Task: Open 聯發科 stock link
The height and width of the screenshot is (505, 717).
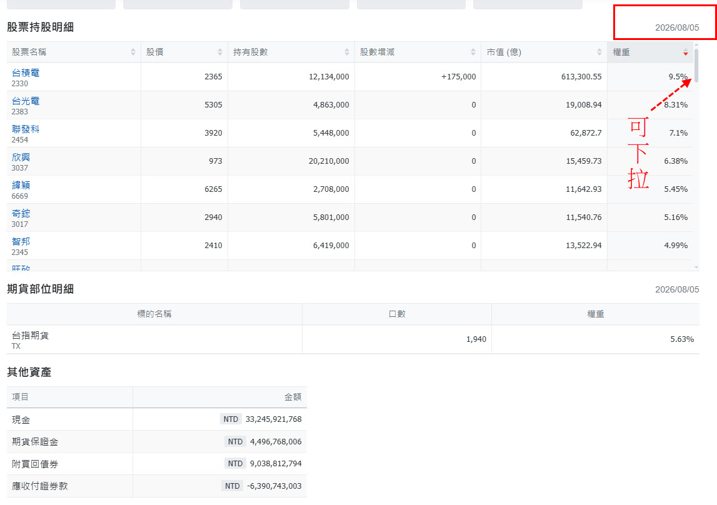Action: (x=26, y=129)
